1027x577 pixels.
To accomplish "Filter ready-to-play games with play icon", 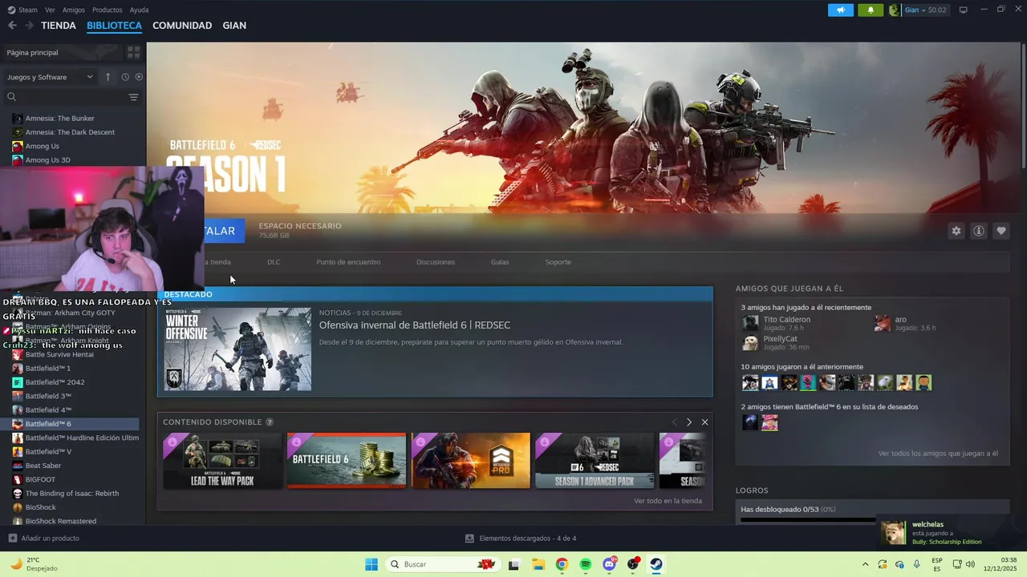I will (139, 77).
